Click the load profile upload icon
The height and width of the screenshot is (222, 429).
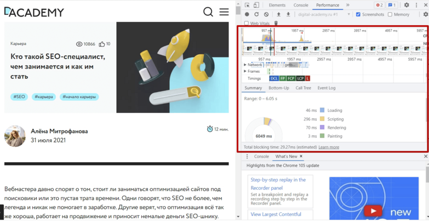[x=279, y=14]
